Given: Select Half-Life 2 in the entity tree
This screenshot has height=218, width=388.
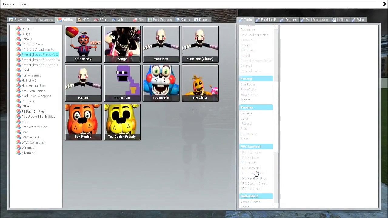Looking at the screenshot, I should pos(29,80).
